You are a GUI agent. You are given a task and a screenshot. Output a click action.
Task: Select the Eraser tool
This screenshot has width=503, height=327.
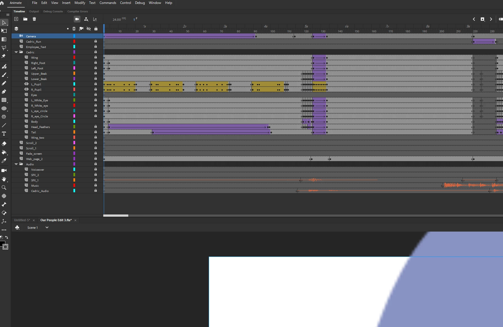point(4,144)
